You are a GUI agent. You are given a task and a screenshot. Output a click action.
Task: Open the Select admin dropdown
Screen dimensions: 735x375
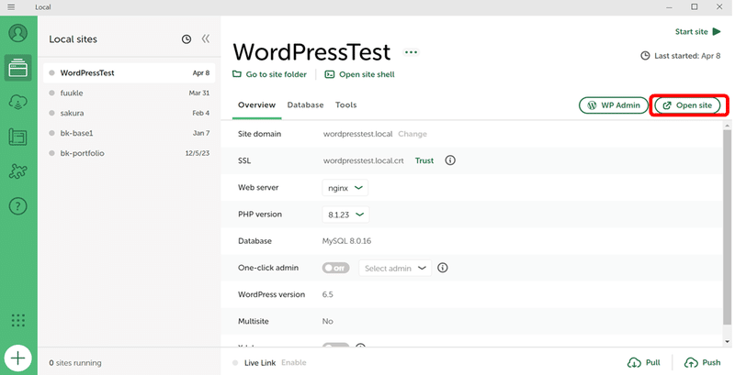[x=395, y=268]
